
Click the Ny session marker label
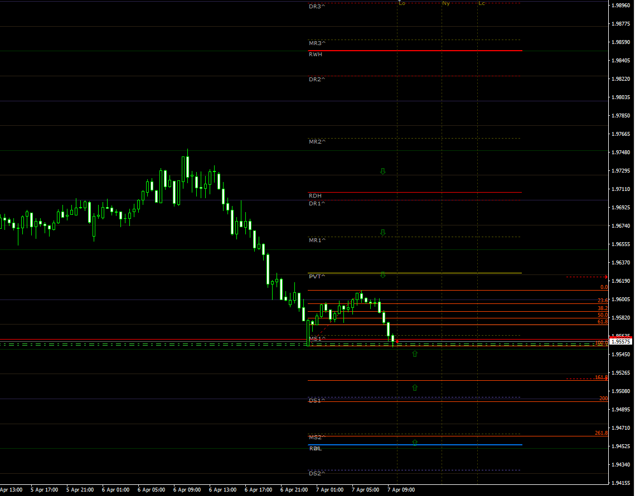(x=446, y=3)
